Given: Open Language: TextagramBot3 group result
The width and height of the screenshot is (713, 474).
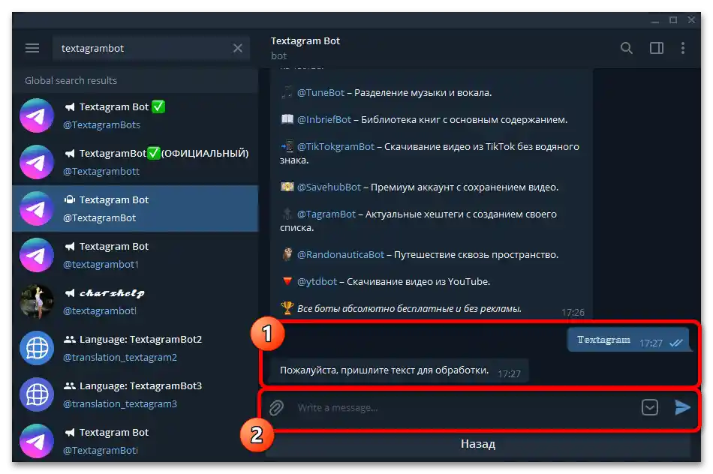Looking at the screenshot, I should click(x=136, y=394).
